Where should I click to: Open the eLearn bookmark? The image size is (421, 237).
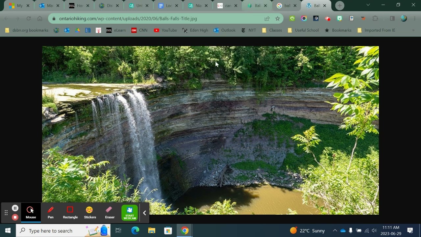116,30
